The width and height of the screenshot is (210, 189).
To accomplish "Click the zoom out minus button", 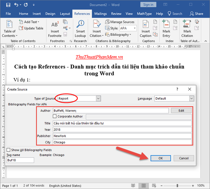I will (161, 186).
